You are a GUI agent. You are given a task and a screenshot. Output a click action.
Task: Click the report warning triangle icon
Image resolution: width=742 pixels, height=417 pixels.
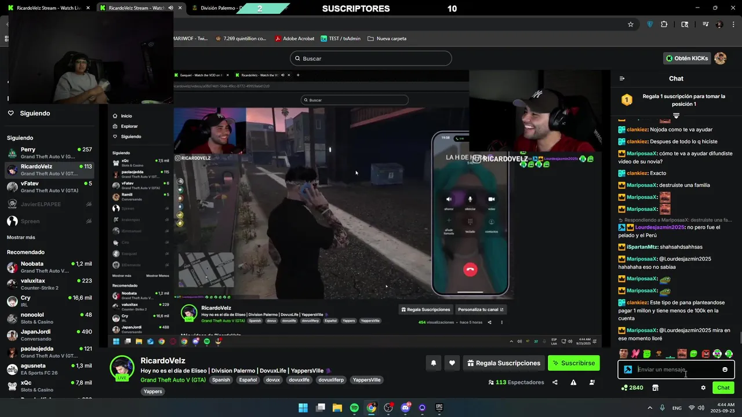click(573, 382)
